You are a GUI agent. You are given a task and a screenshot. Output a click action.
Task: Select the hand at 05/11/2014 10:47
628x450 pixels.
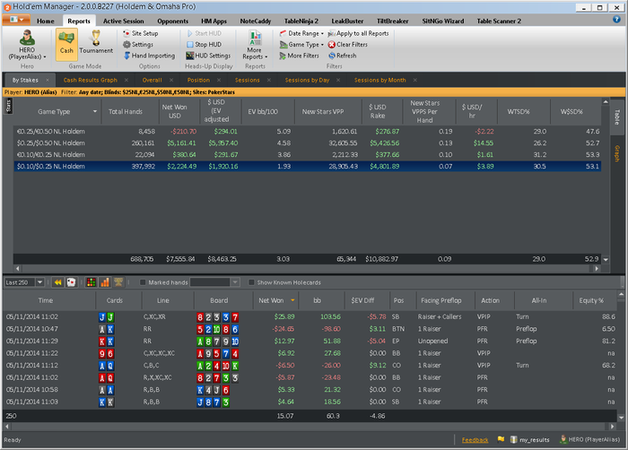[310, 329]
